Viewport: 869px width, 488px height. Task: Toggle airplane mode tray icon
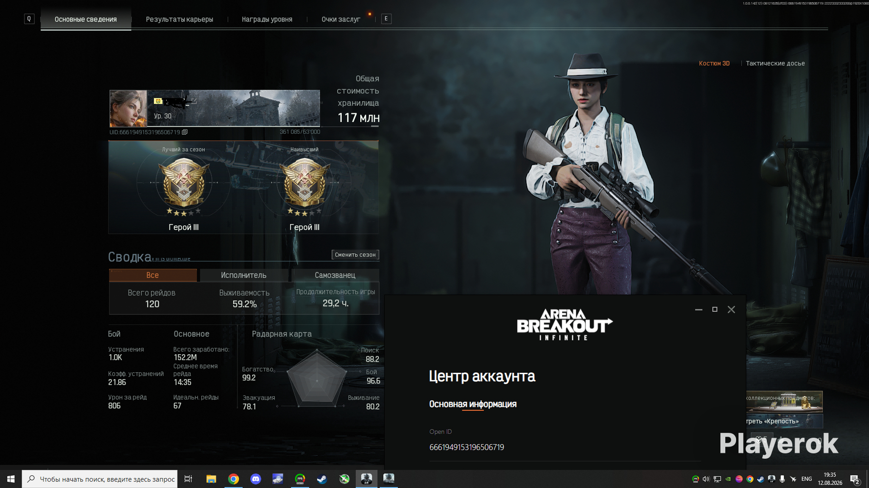(x=793, y=479)
